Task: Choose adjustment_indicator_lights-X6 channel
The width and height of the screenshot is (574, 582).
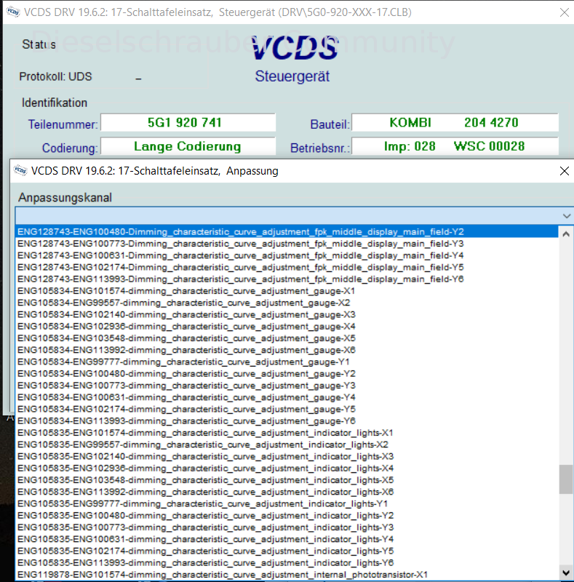Action: [x=287, y=493]
